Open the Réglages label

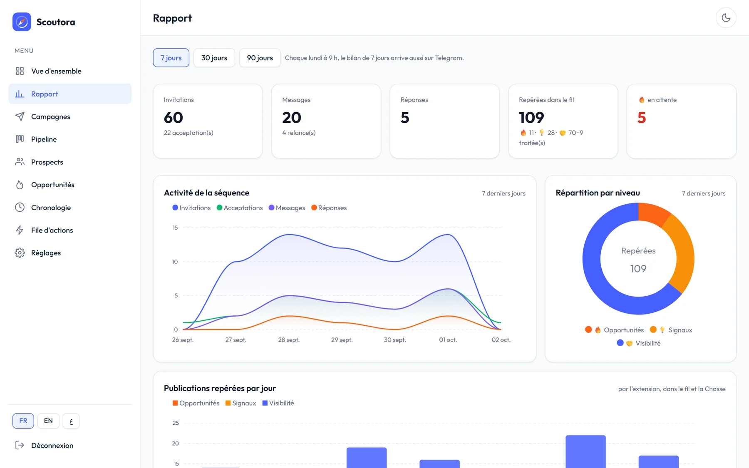click(46, 253)
